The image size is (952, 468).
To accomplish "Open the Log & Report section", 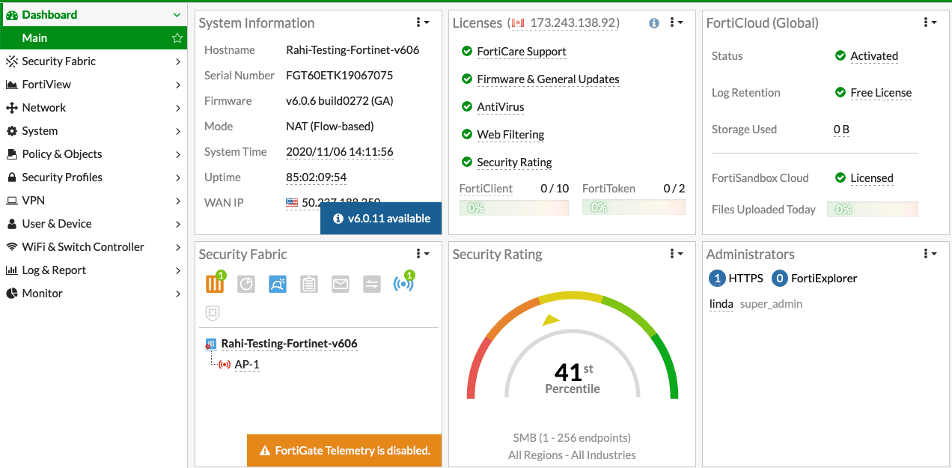I will click(93, 270).
